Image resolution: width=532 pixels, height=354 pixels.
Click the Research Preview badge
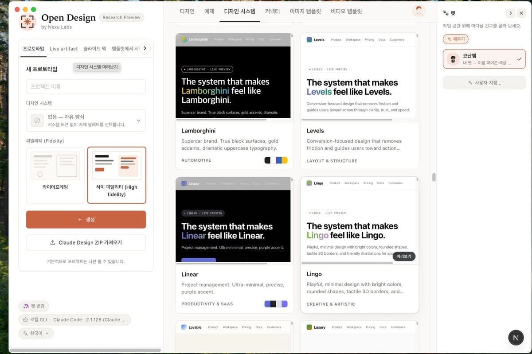tap(121, 17)
